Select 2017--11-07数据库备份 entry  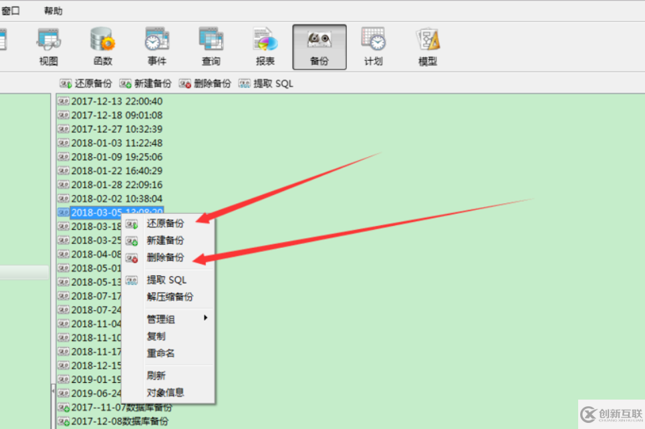coord(115,408)
